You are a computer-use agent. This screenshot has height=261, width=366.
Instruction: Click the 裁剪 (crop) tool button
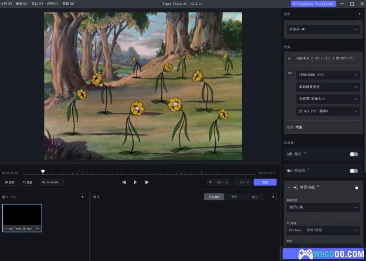pos(27,182)
